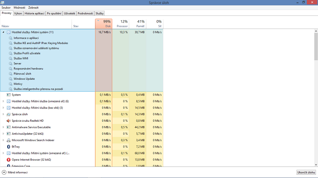Click the Windows Update service gear icon

tap(10, 78)
